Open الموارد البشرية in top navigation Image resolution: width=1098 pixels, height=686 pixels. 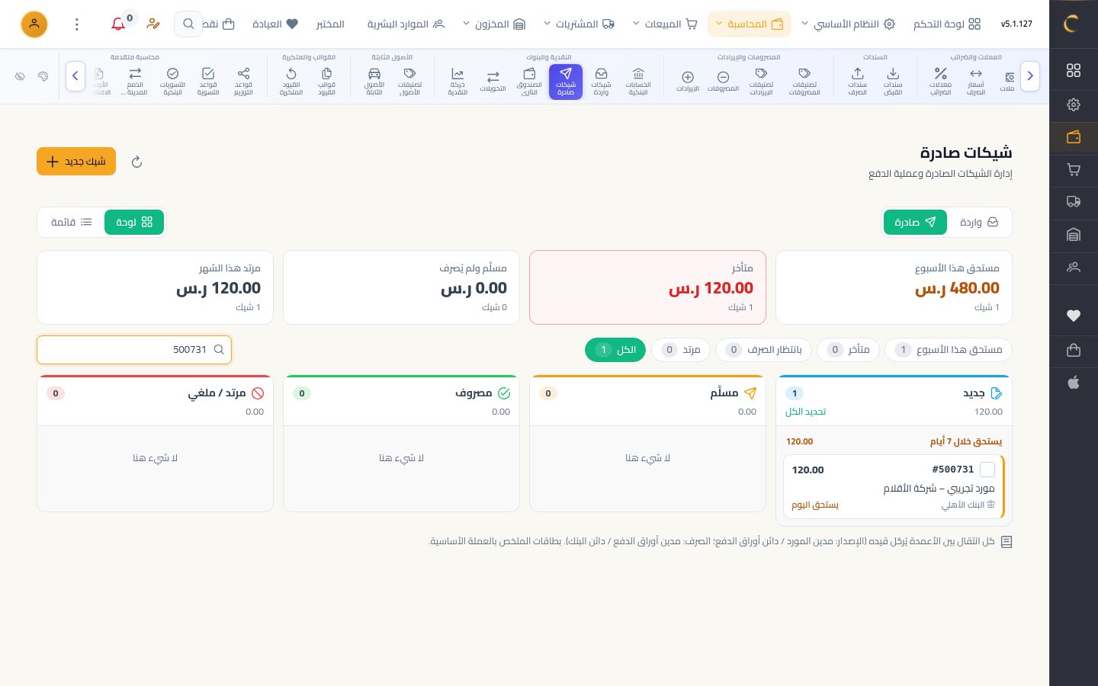pyautogui.click(x=406, y=24)
